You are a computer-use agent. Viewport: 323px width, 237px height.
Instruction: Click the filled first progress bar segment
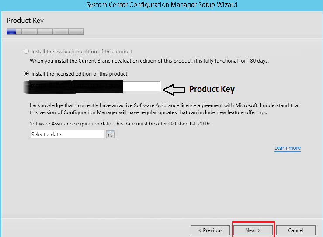pyautogui.click(x=11, y=31)
